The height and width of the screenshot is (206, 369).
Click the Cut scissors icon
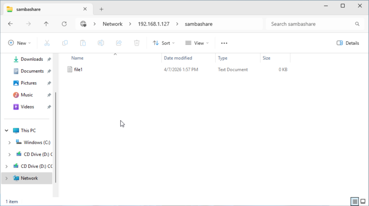pyautogui.click(x=47, y=43)
